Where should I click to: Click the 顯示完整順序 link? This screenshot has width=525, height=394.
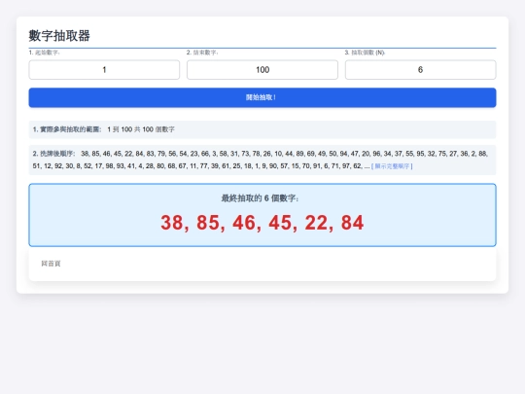(392, 166)
